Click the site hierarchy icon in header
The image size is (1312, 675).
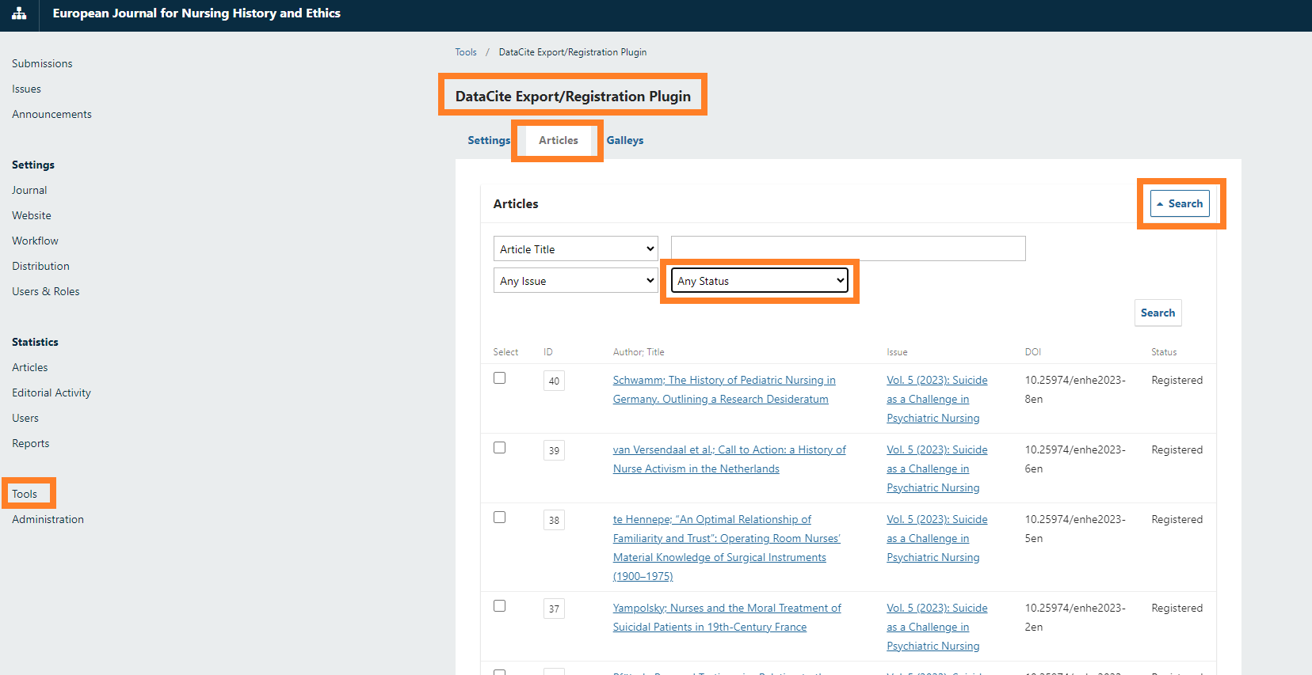click(19, 13)
